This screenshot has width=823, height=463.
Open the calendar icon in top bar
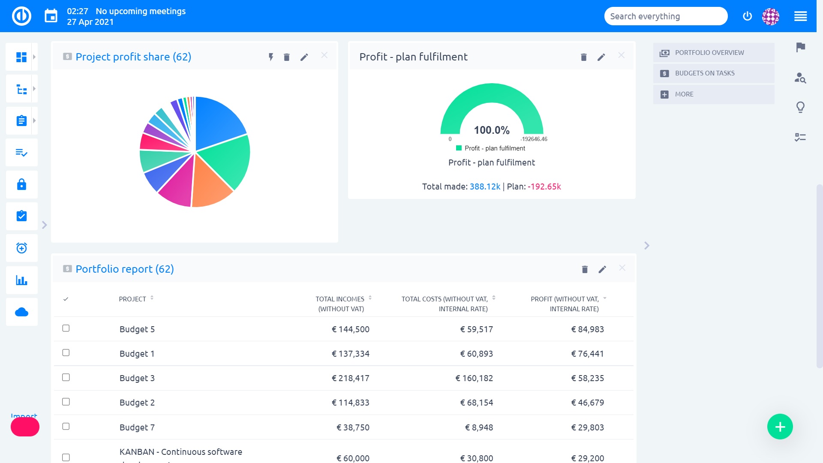click(51, 16)
